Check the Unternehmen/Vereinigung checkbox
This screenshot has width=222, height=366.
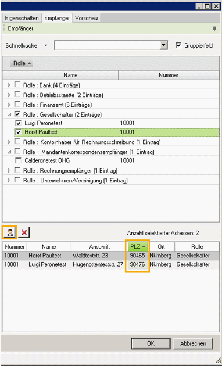coord(17,180)
